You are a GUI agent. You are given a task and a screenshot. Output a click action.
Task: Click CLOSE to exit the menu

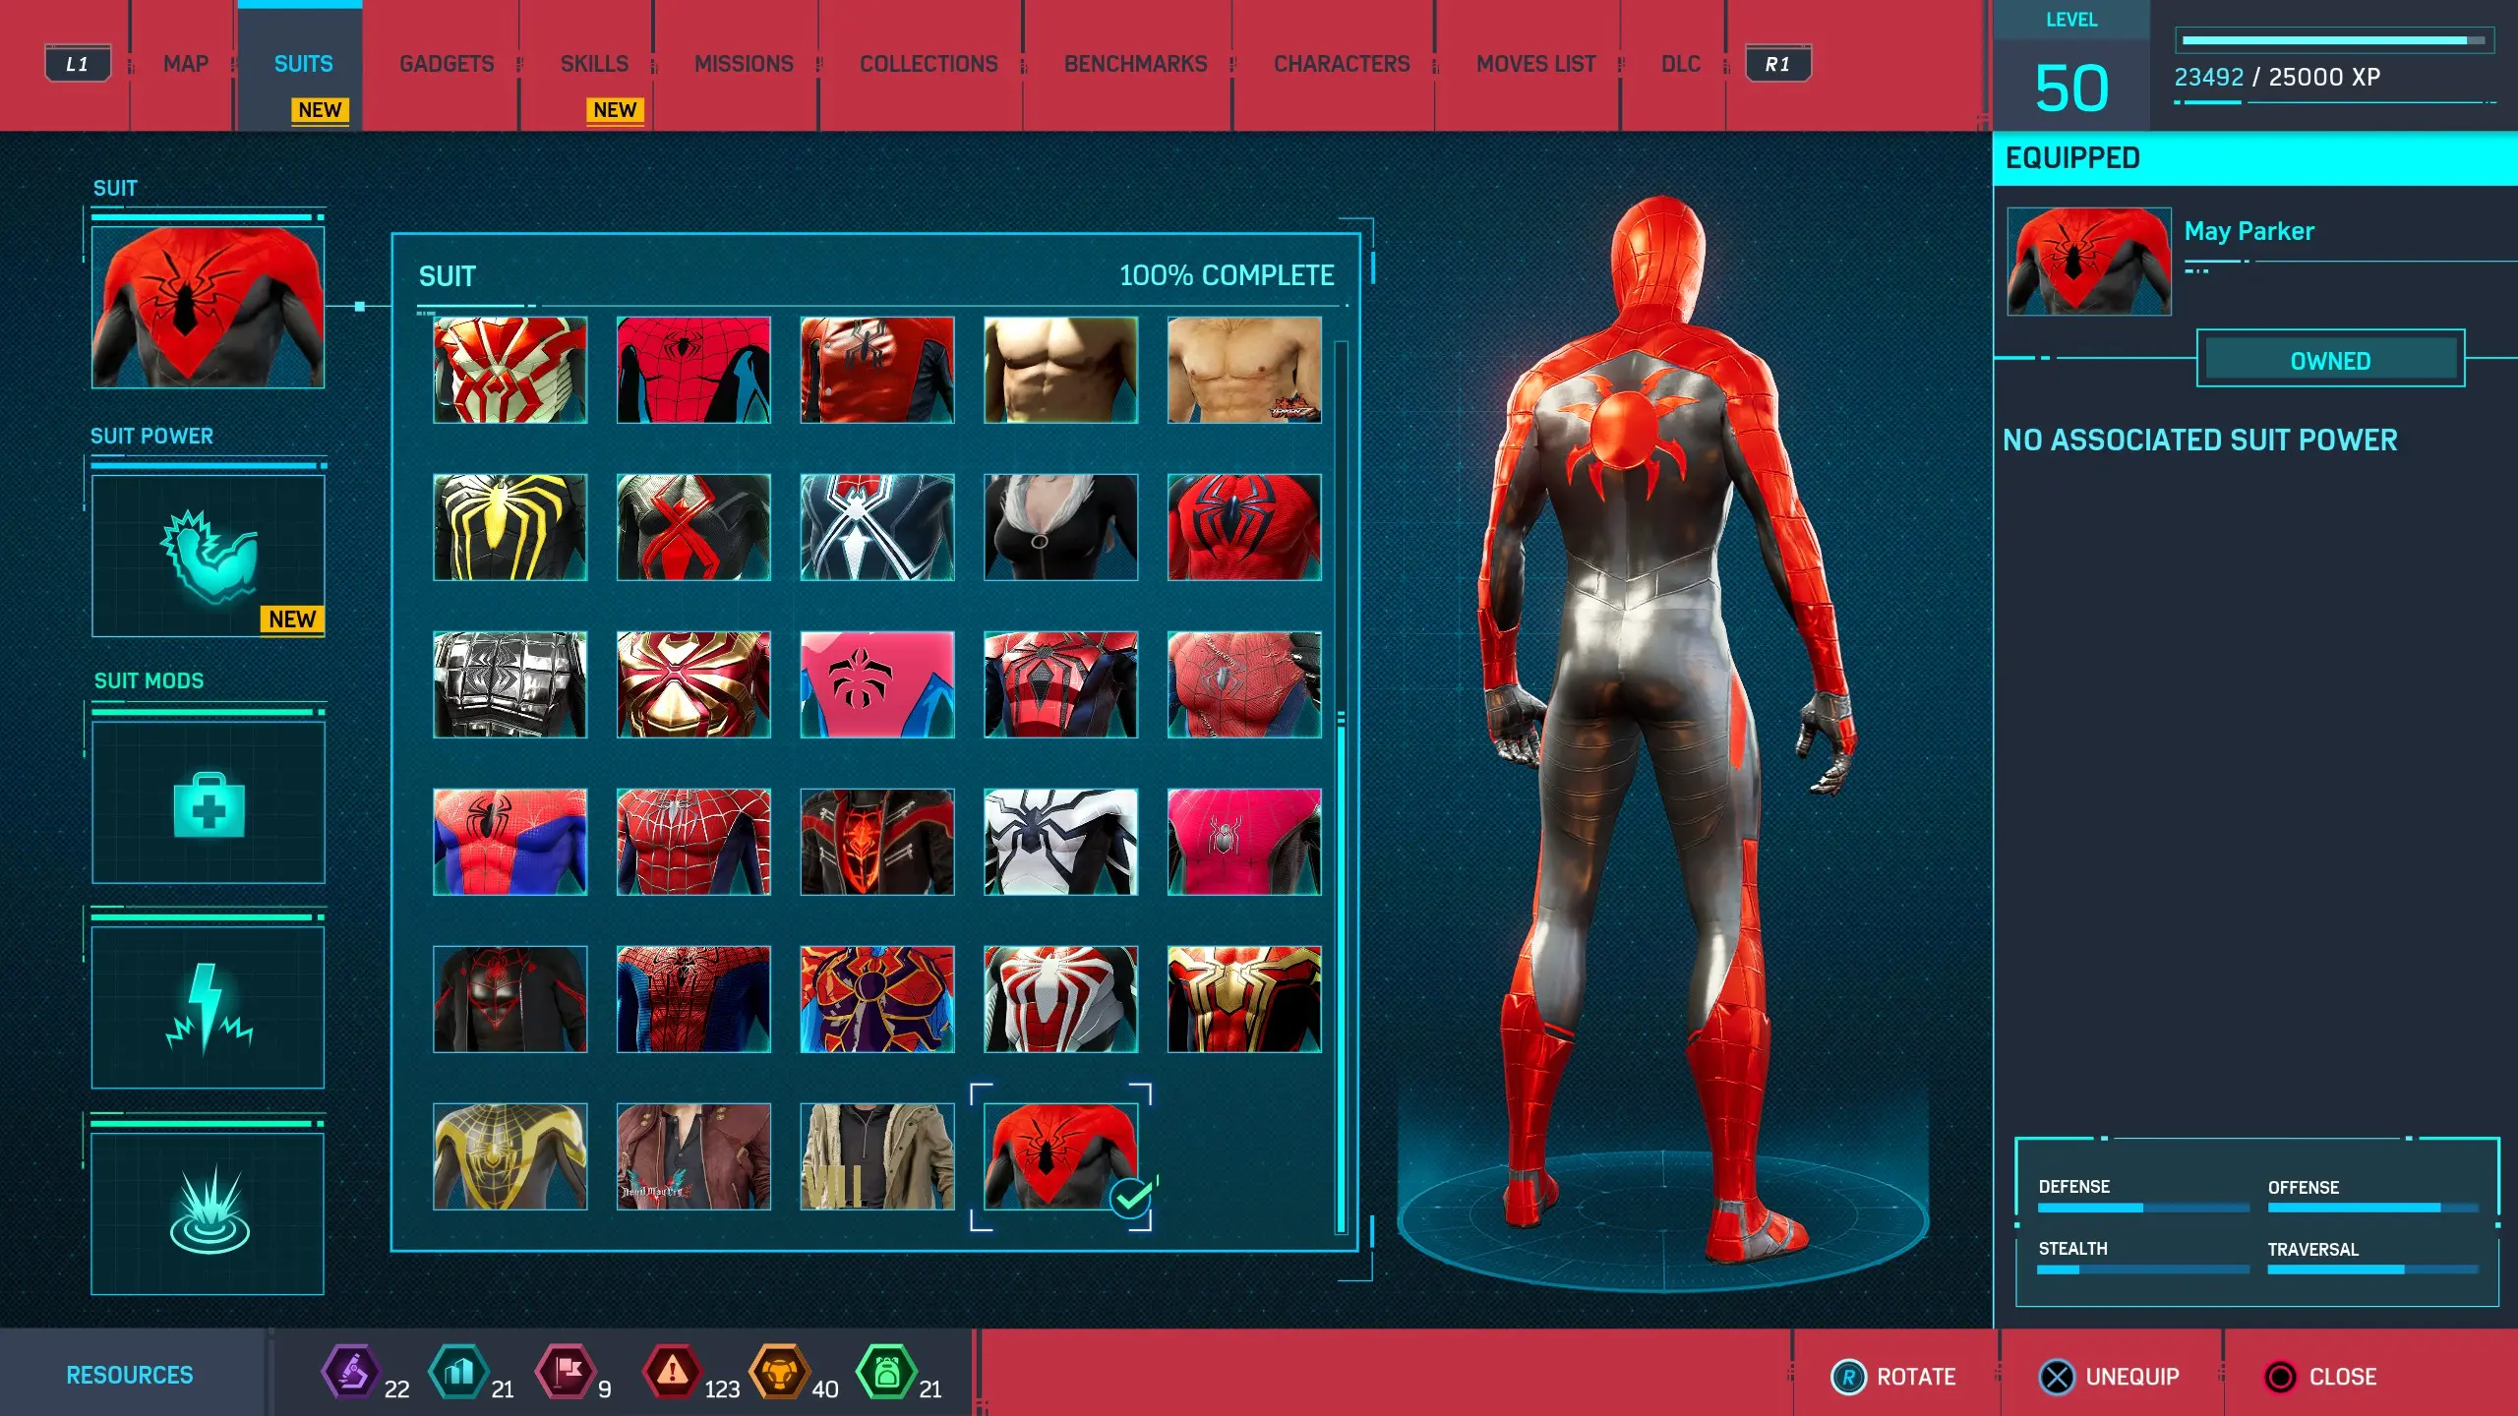(x=2320, y=1377)
